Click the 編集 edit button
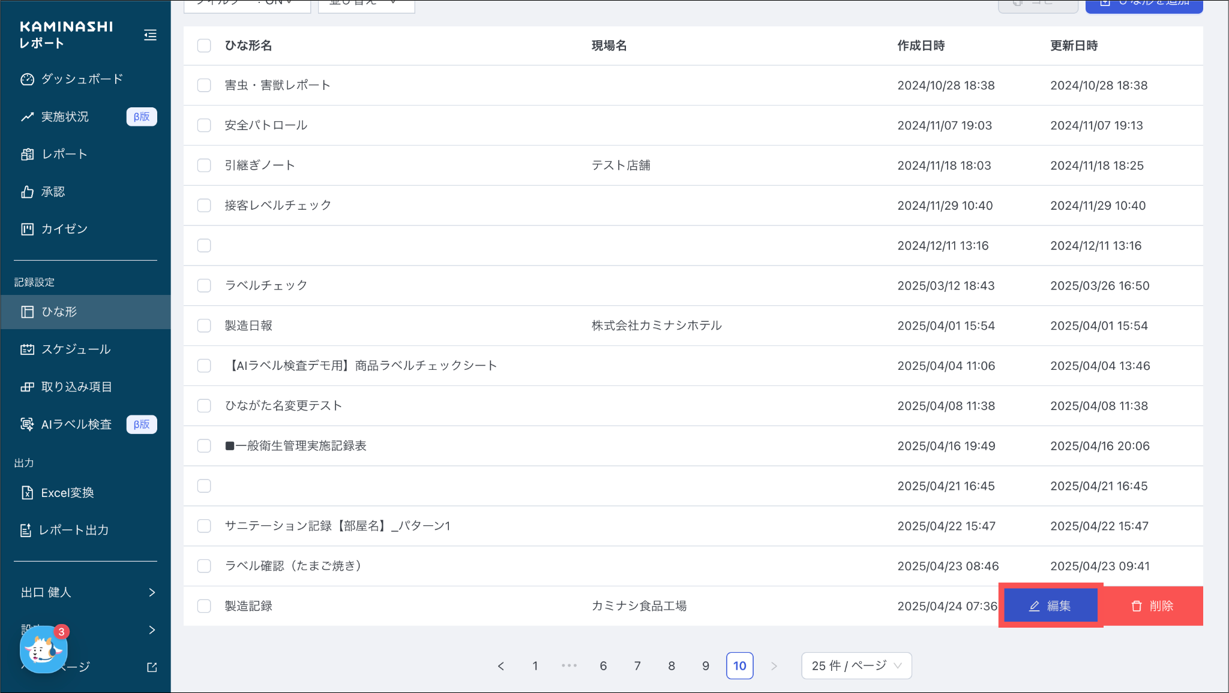The width and height of the screenshot is (1229, 693). click(1050, 606)
